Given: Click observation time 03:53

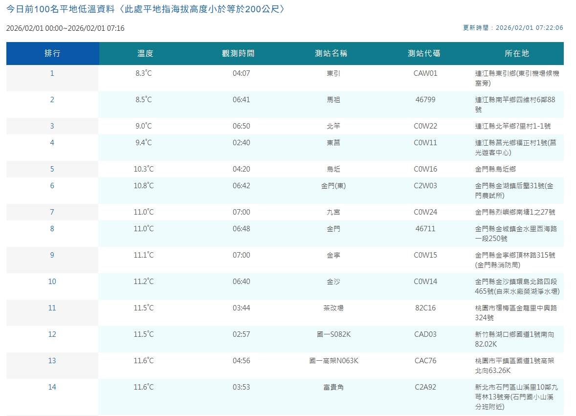Looking at the screenshot, I should pyautogui.click(x=242, y=387).
